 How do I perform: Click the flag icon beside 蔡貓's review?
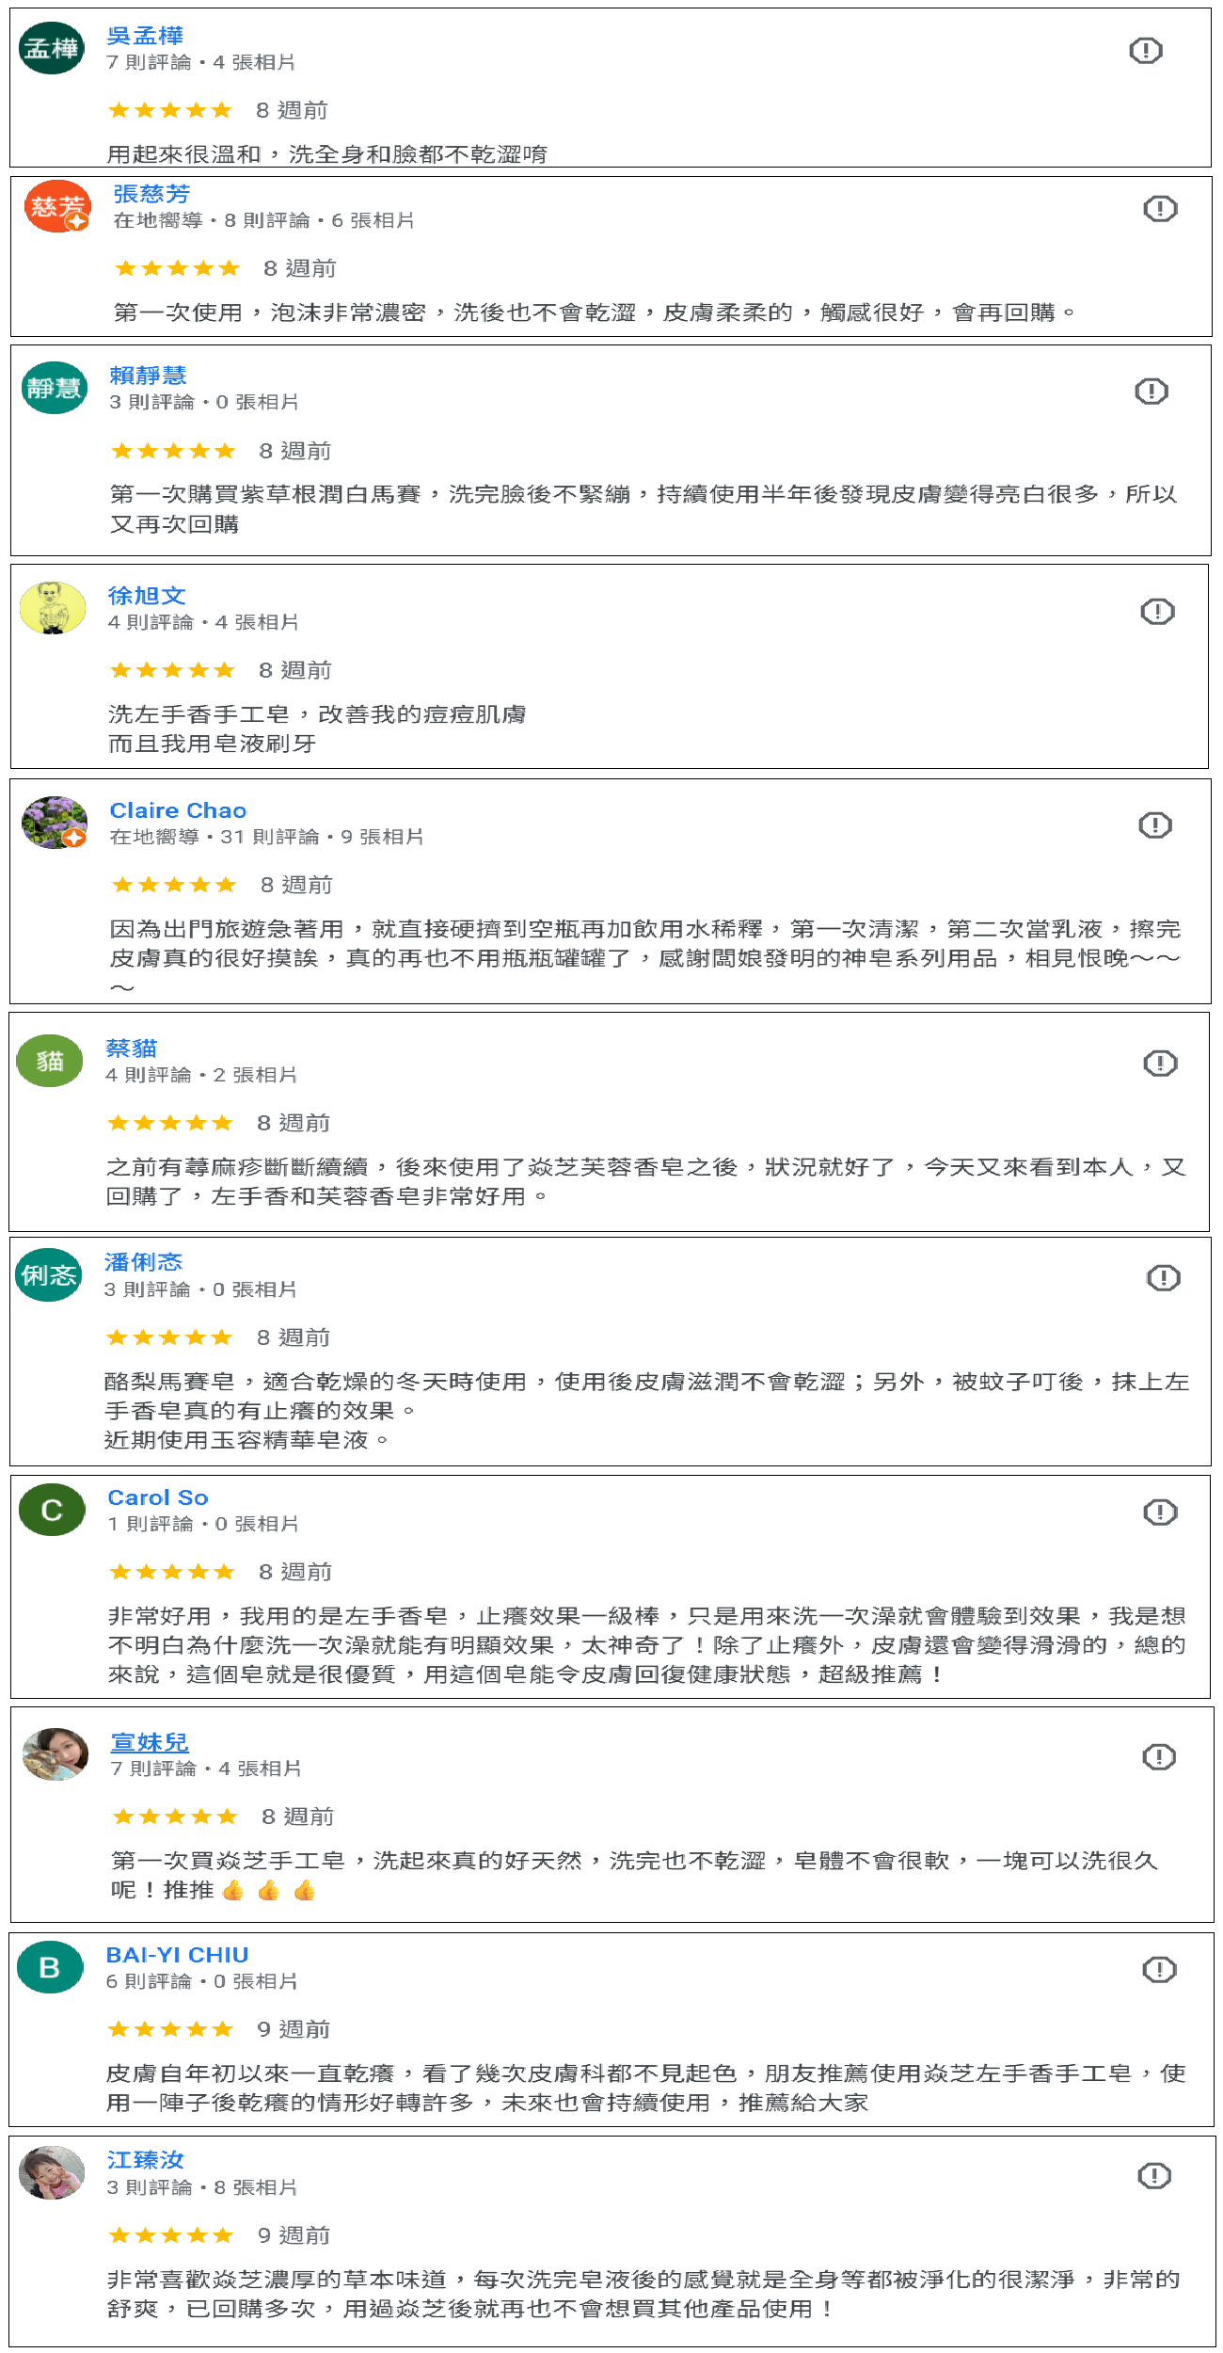[1160, 1064]
